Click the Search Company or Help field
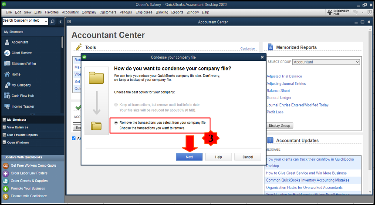This screenshot has width=375, height=205. (23, 21)
